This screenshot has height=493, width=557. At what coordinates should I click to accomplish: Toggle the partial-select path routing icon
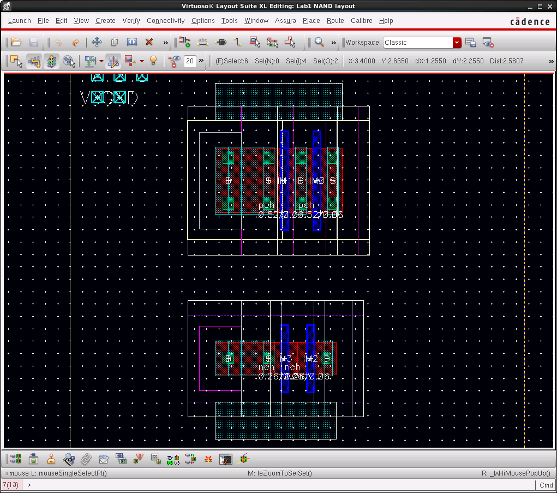click(x=34, y=61)
